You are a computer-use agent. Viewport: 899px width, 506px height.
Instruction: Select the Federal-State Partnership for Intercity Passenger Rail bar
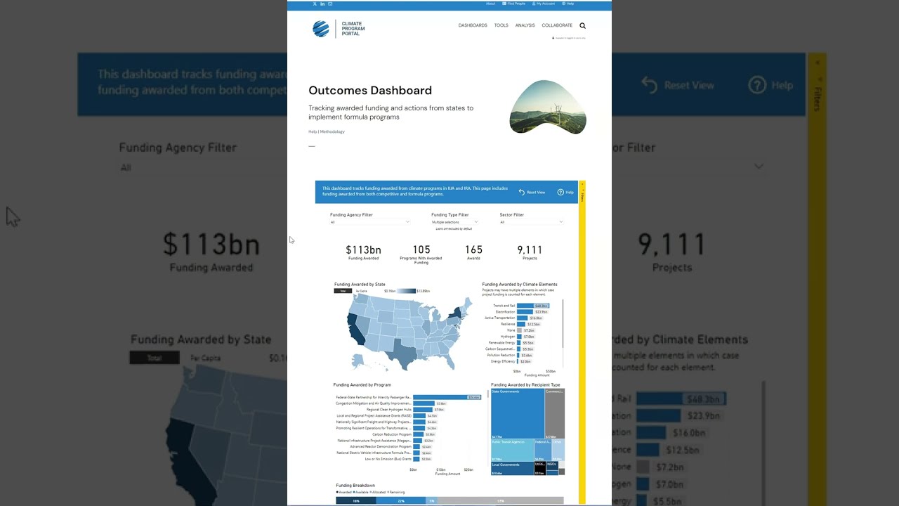447,397
